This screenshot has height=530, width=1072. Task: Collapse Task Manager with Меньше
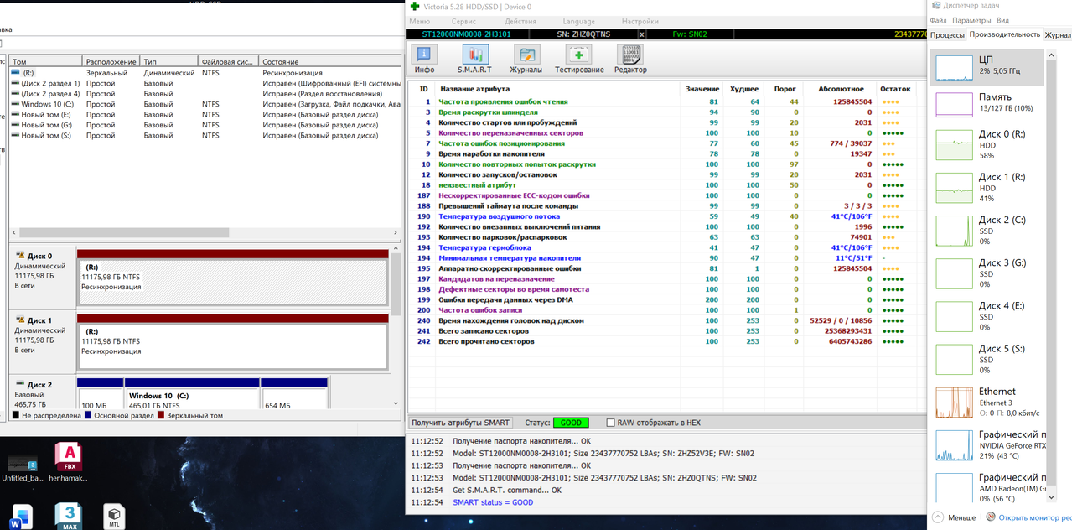pyautogui.click(x=954, y=517)
